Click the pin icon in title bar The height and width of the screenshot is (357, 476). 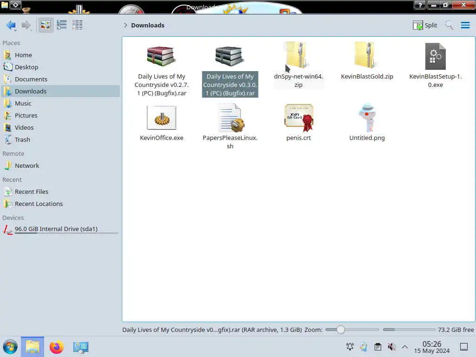pos(16,5)
